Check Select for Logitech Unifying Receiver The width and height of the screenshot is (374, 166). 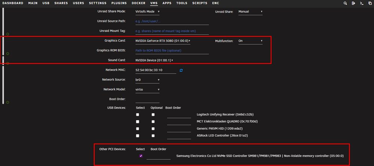138,115
